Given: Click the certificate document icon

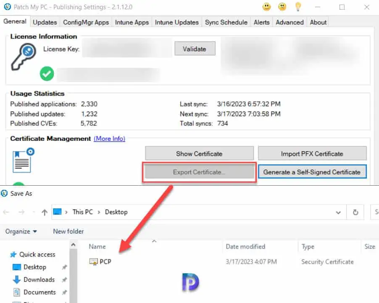Looking at the screenshot, I should coord(23,160).
